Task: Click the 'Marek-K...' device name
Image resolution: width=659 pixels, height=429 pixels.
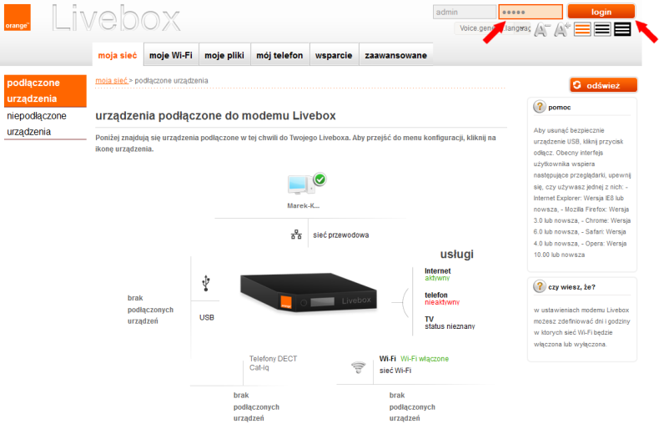Action: pyautogui.click(x=303, y=205)
